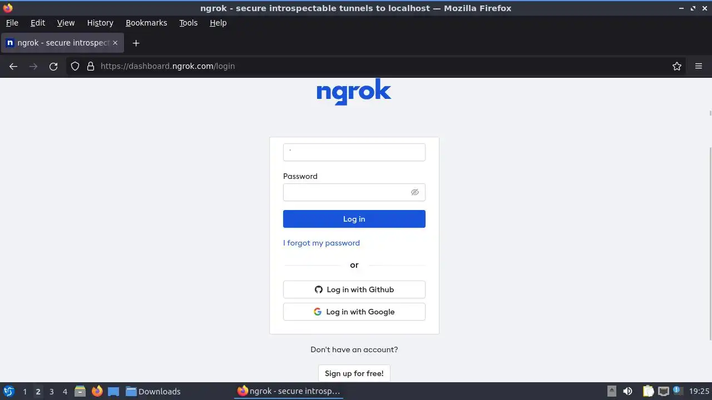Image resolution: width=712 pixels, height=400 pixels.
Task: Open the volume control in the tray
Action: pos(627,391)
